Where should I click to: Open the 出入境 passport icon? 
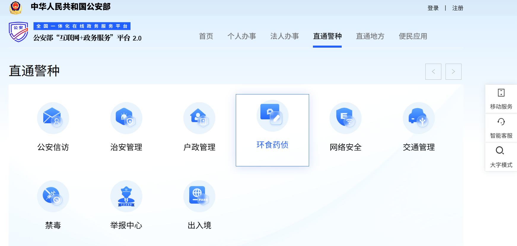(x=199, y=196)
